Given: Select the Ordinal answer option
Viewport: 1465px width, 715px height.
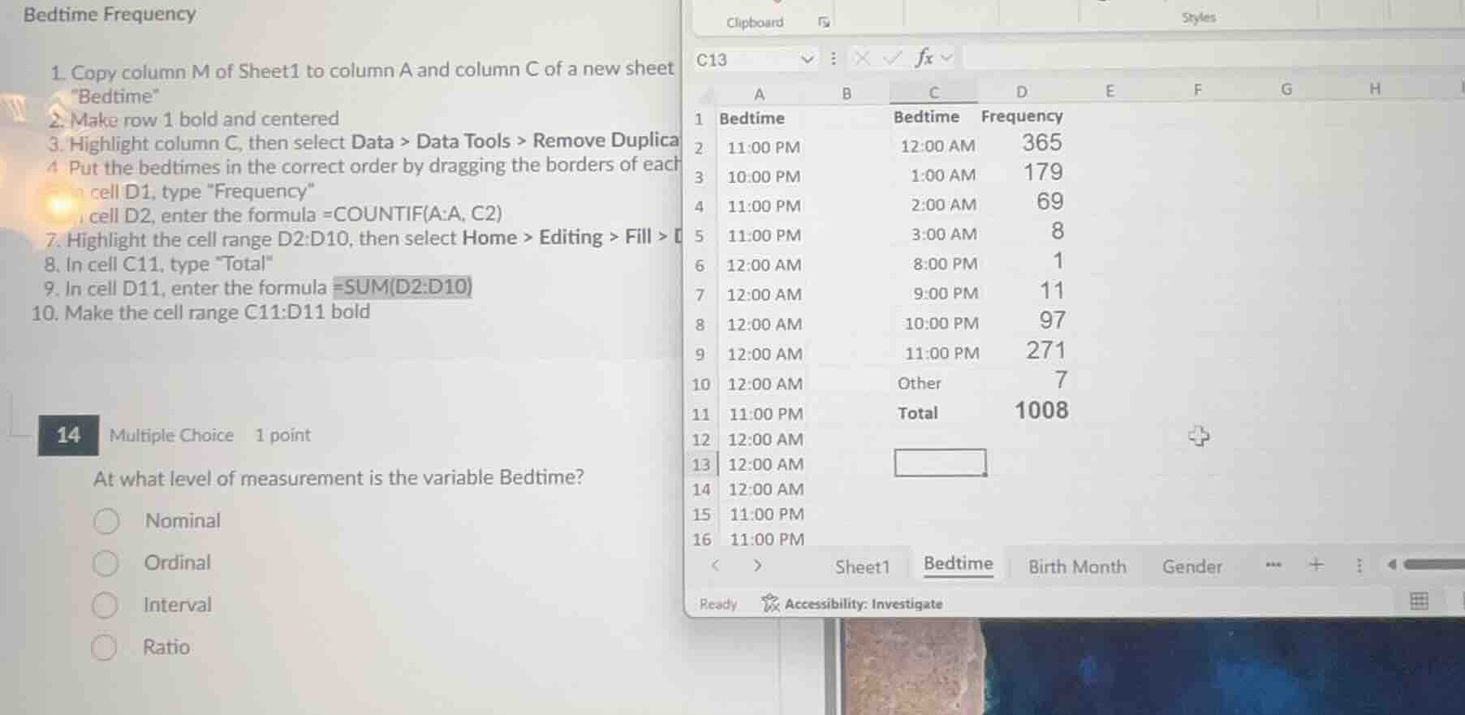Looking at the screenshot, I should 106,563.
